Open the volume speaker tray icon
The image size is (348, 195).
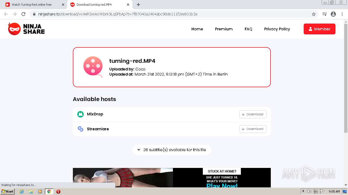pos(309,191)
